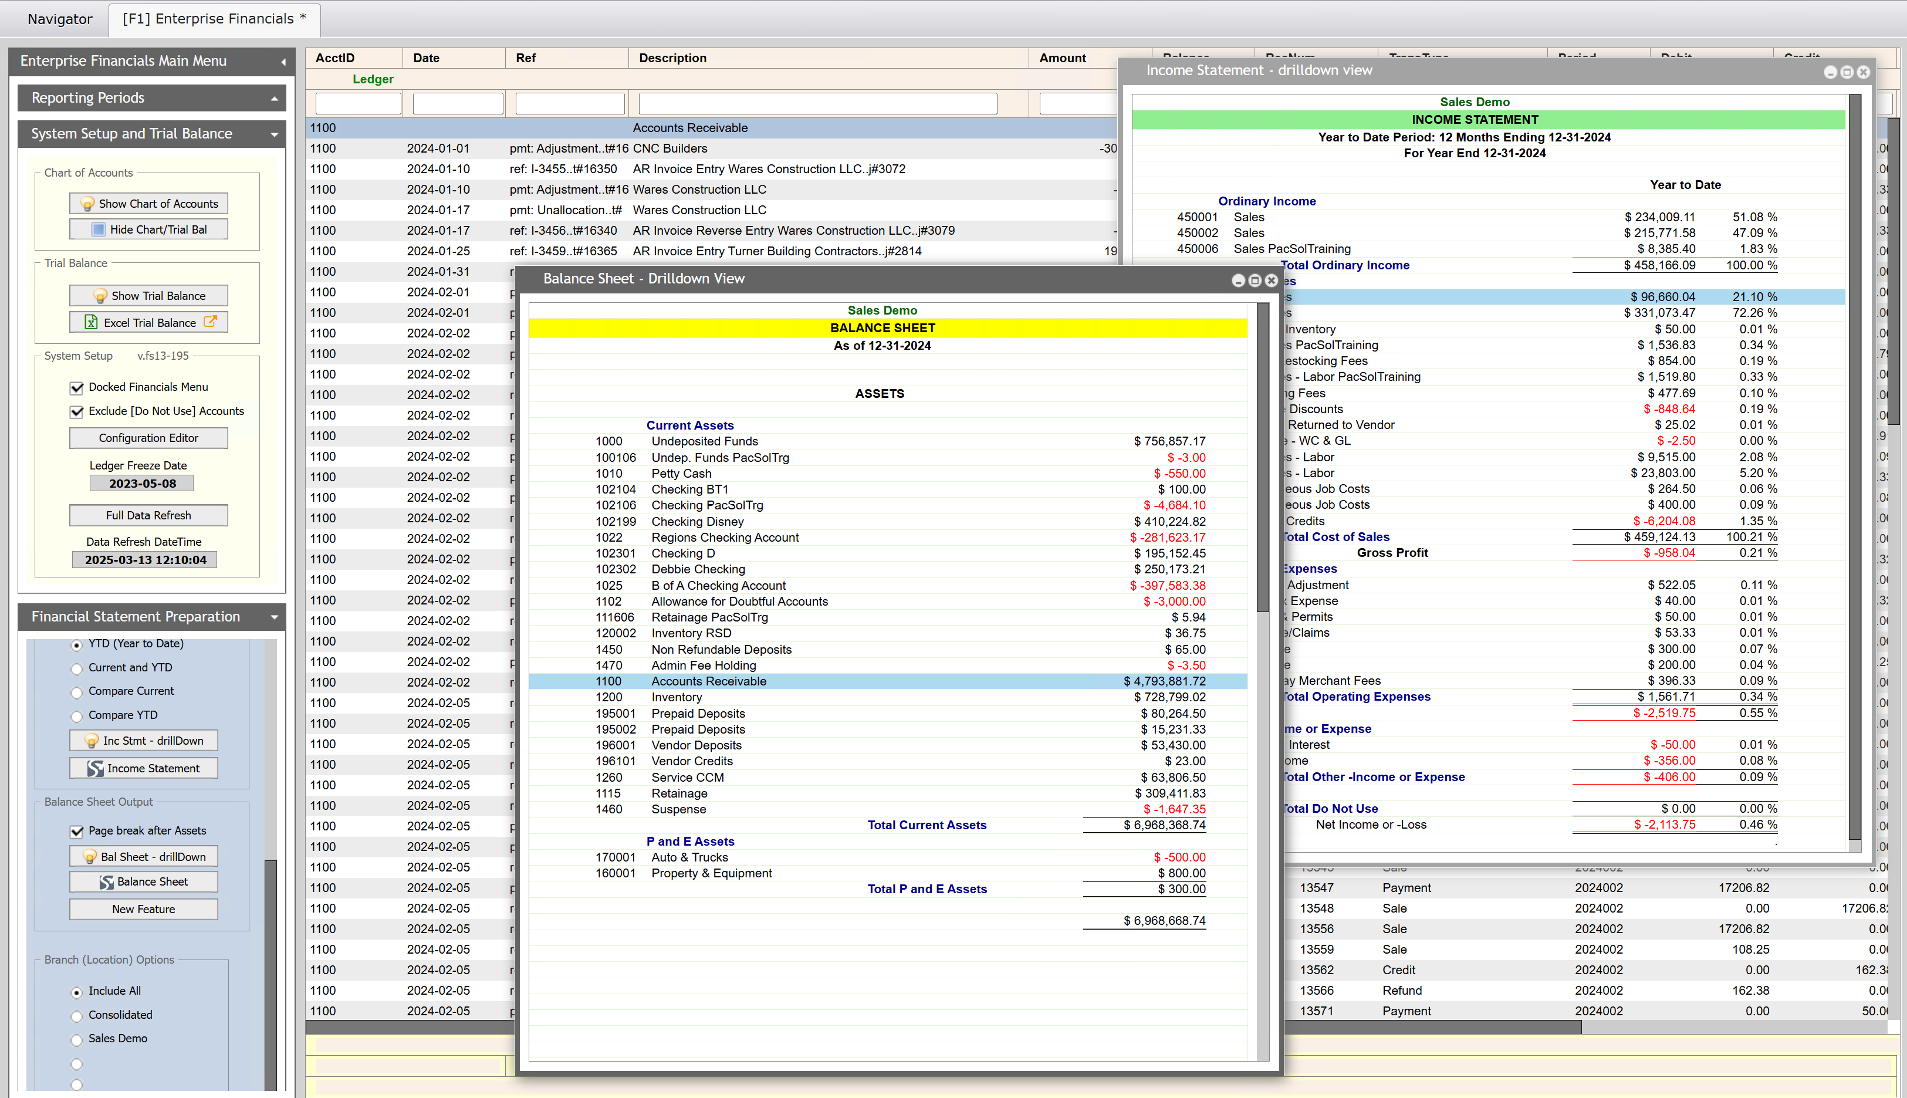Disable Page break after Assets

tap(77, 831)
